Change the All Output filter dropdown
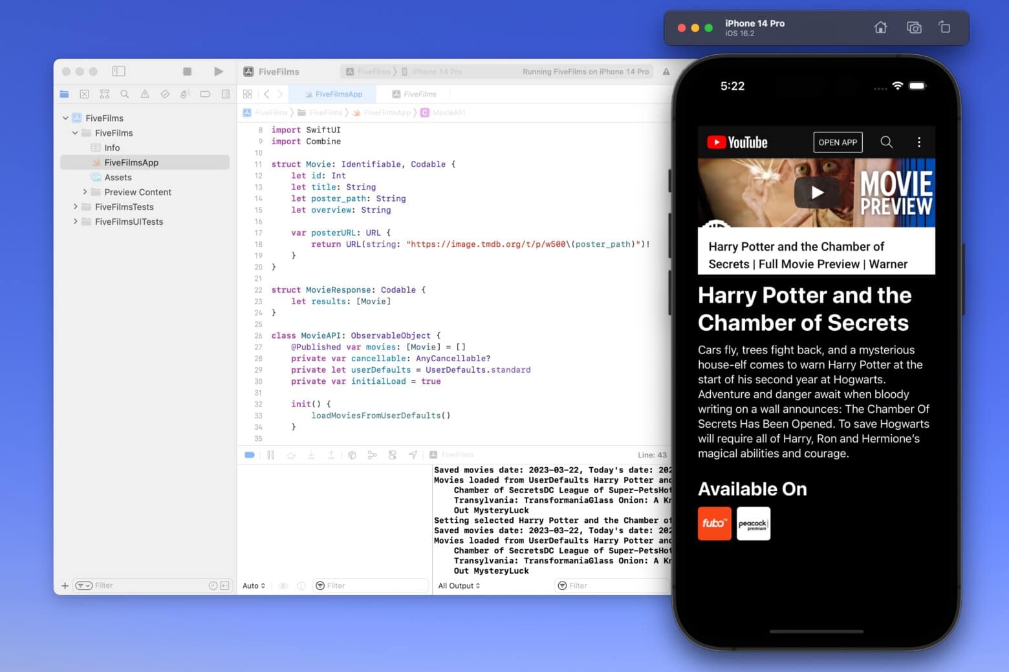The height and width of the screenshot is (672, 1009). point(458,585)
